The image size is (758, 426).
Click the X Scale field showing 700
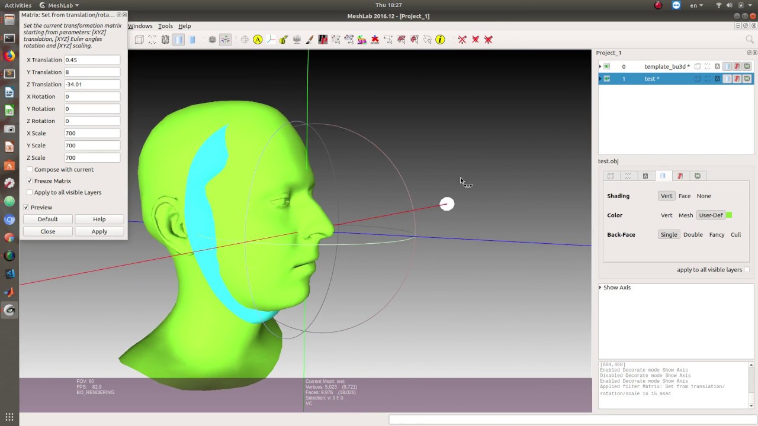coord(92,133)
